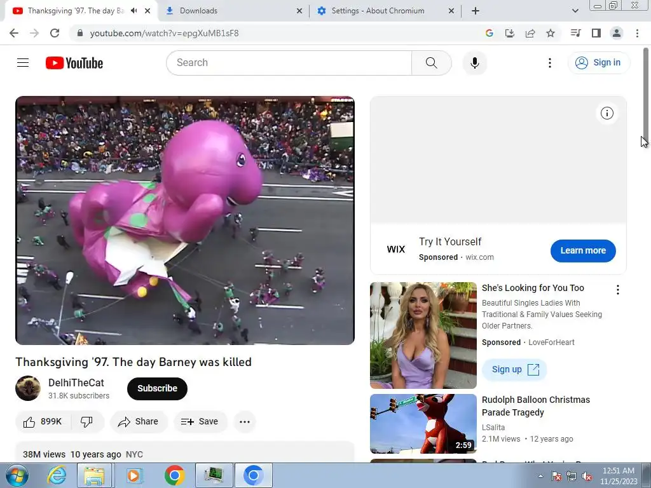Open Rudolph balloon video thumbnail

pos(423,424)
